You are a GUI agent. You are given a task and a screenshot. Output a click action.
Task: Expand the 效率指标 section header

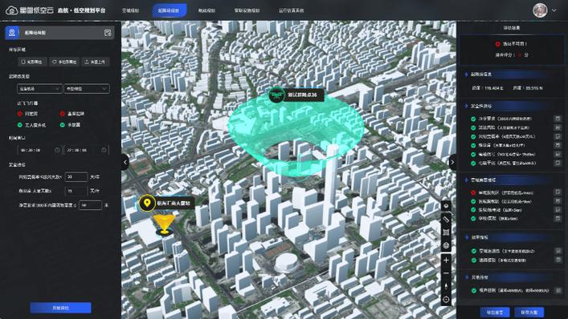512,237
